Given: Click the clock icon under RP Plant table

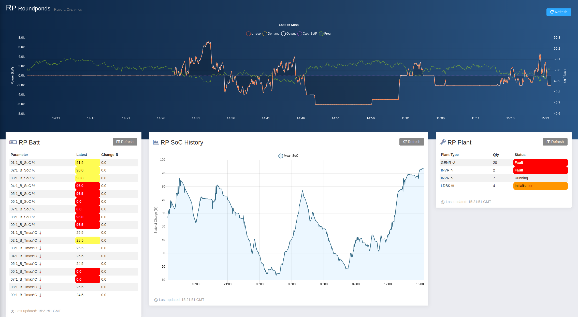Looking at the screenshot, I should [443, 202].
